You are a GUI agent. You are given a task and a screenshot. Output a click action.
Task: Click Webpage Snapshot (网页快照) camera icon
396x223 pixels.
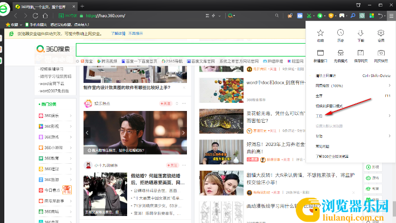(381, 53)
